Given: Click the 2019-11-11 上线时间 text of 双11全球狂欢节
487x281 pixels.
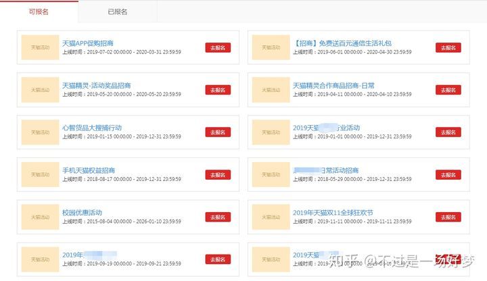Looking at the screenshot, I should coord(352,221).
